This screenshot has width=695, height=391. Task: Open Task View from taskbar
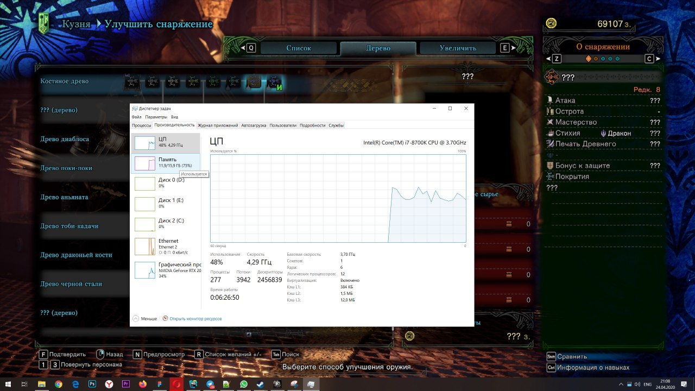24,384
